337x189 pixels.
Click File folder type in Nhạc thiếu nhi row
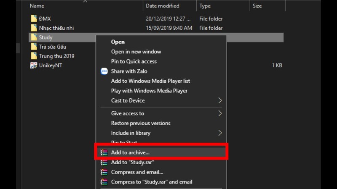211,28
